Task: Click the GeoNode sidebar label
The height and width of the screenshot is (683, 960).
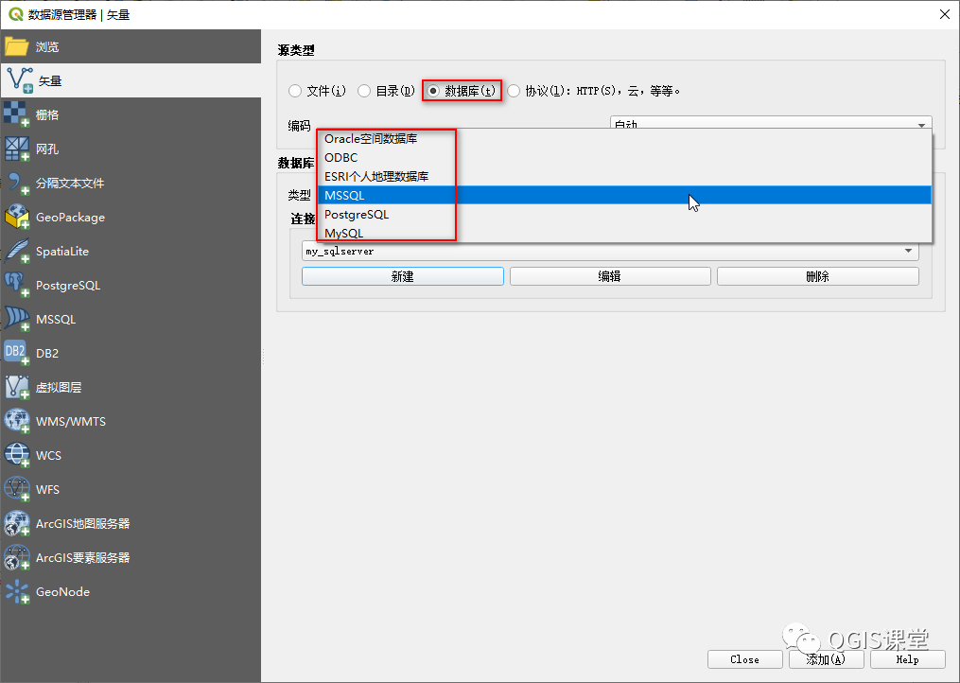Action: [x=63, y=592]
